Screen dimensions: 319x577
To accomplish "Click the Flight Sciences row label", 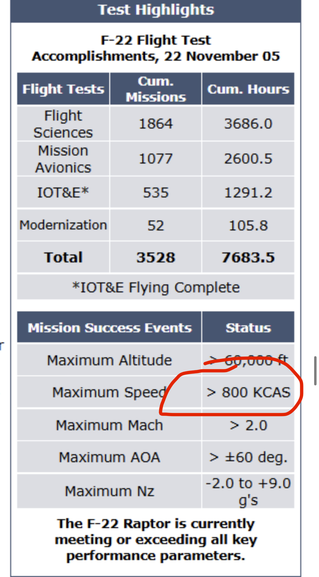I will point(63,124).
